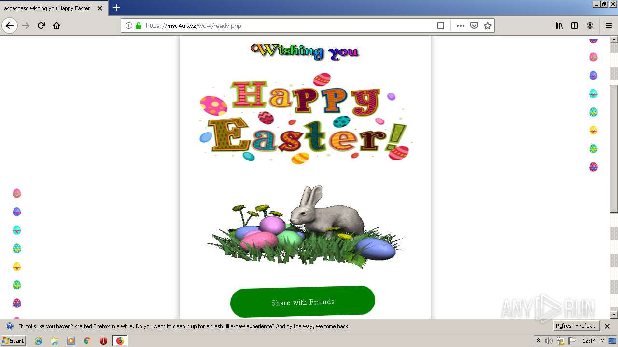Open Action Center flag icon

point(572,341)
